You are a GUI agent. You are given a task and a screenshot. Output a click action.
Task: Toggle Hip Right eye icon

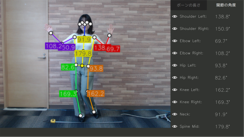(x=175, y=77)
